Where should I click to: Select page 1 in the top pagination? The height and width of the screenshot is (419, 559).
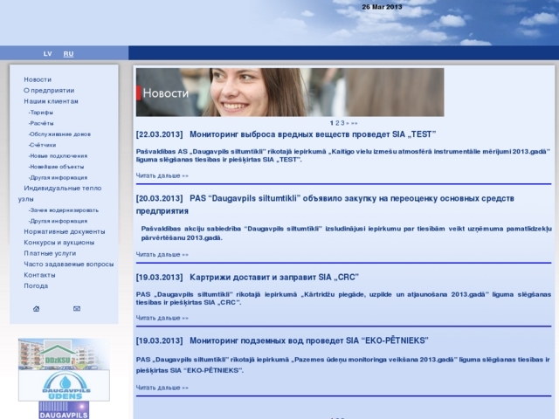pyautogui.click(x=332, y=123)
